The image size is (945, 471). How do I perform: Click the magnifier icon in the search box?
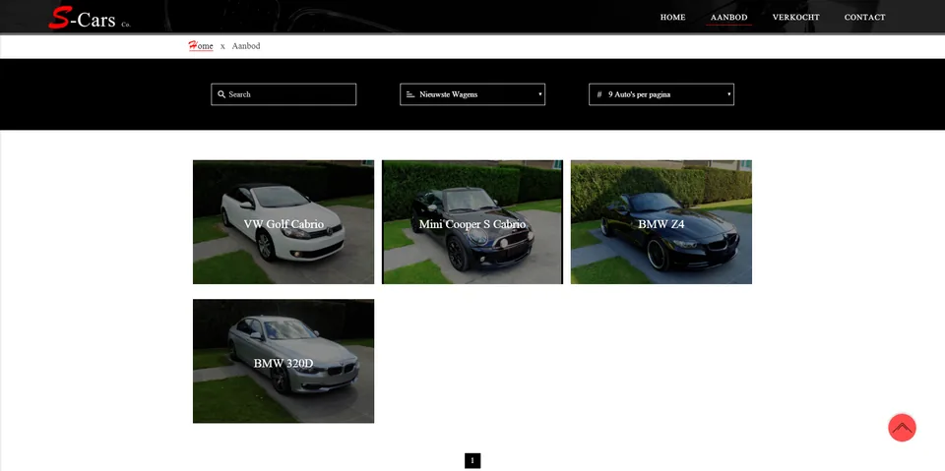pyautogui.click(x=221, y=94)
